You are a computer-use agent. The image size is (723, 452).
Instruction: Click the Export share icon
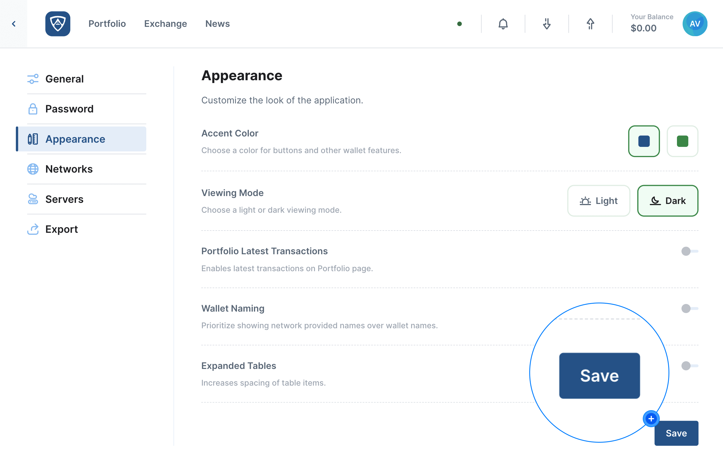click(33, 229)
